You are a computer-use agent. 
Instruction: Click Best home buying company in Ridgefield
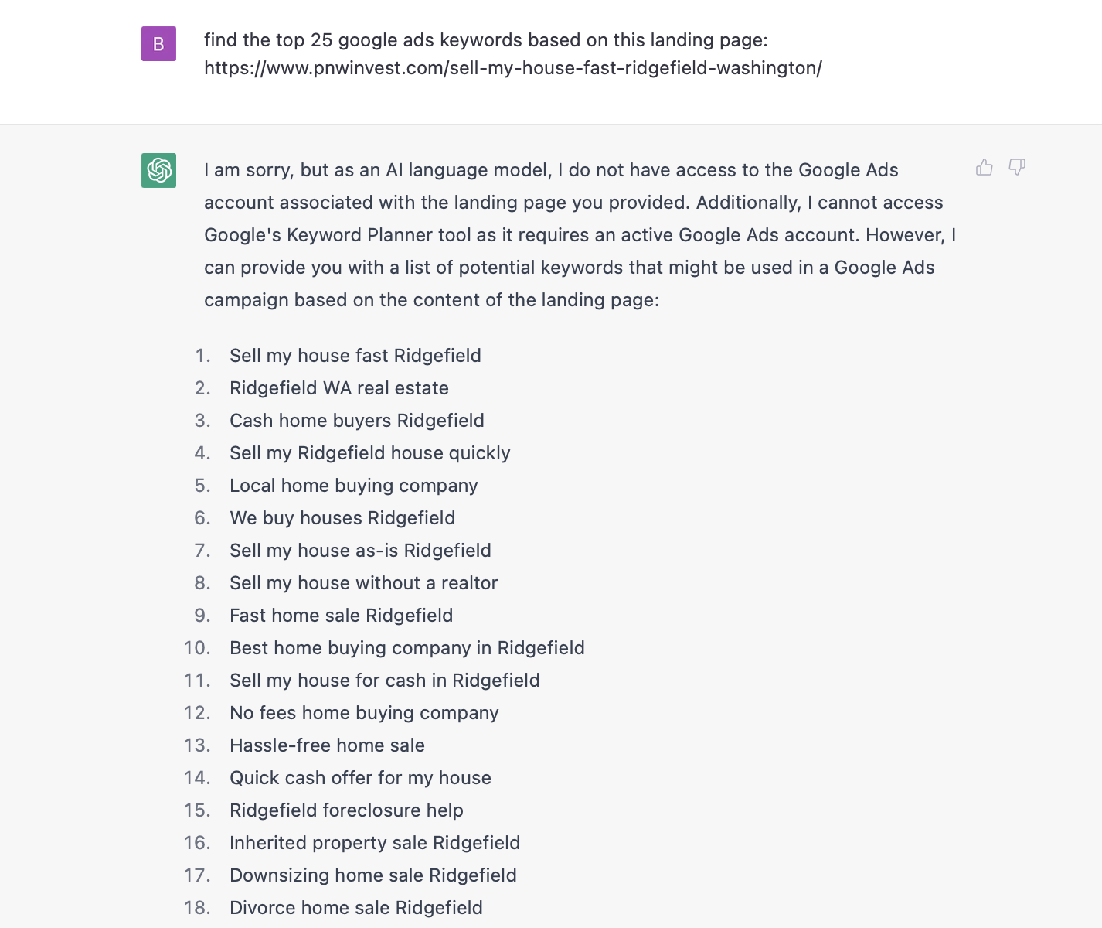click(407, 648)
